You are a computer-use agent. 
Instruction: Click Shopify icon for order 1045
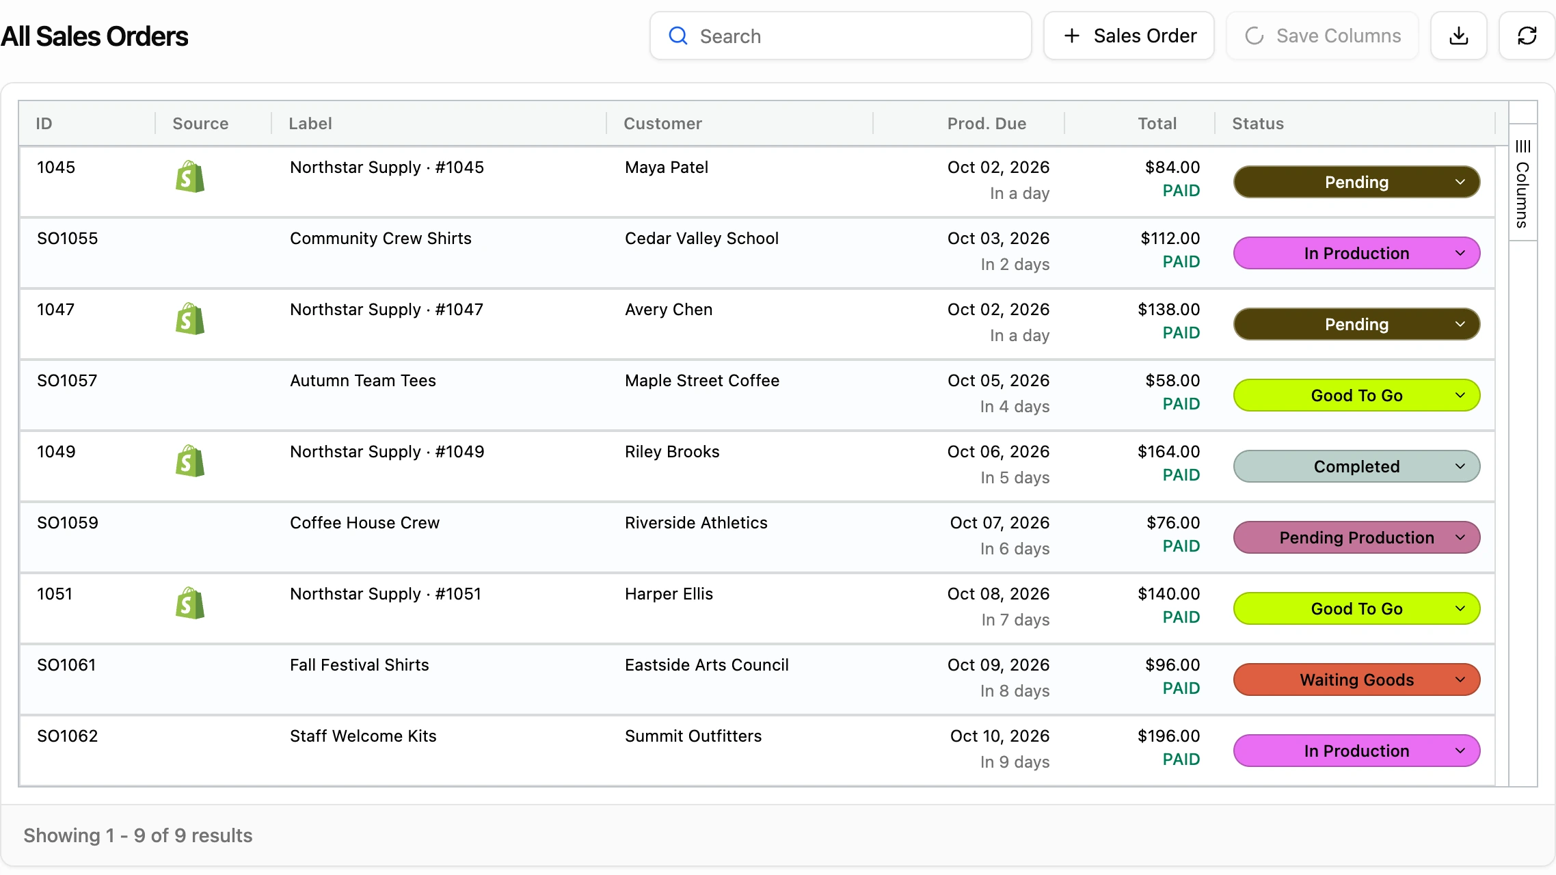[190, 177]
